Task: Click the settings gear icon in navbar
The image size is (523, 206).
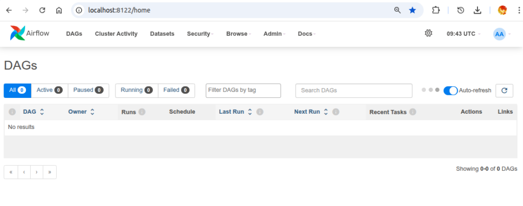Action: tap(429, 33)
